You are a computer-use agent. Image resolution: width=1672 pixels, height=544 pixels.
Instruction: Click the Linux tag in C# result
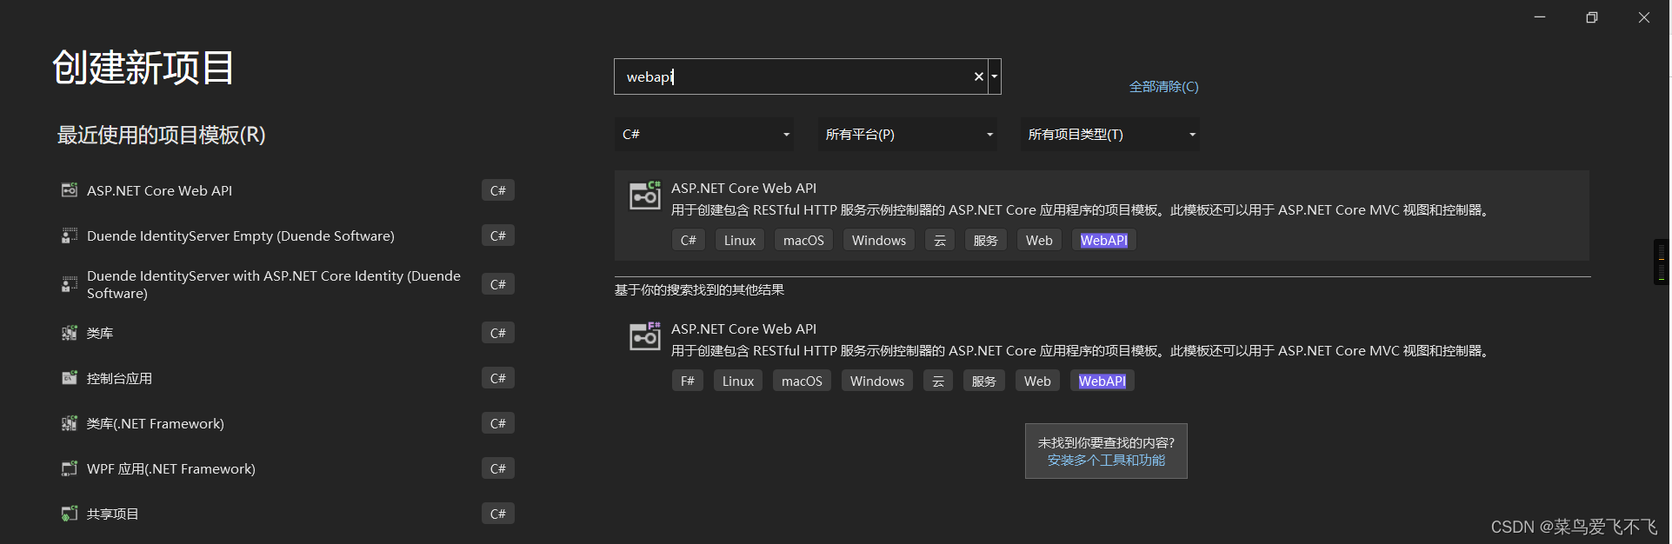740,241
